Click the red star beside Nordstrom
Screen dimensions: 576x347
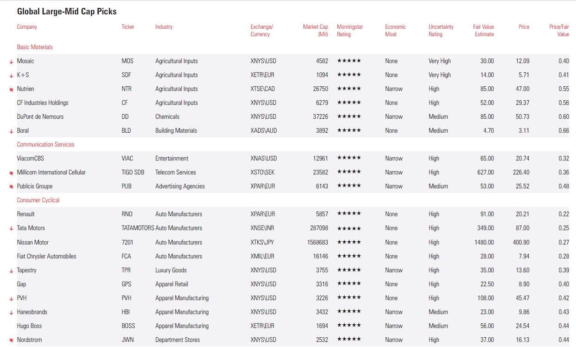click(x=11, y=340)
